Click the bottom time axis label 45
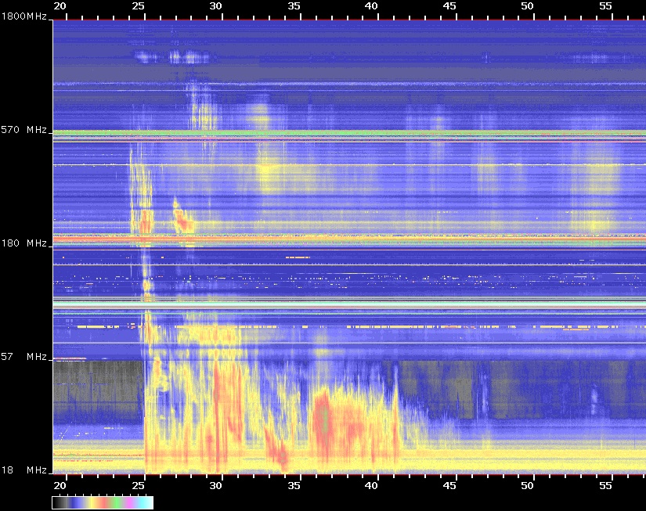 [449, 485]
